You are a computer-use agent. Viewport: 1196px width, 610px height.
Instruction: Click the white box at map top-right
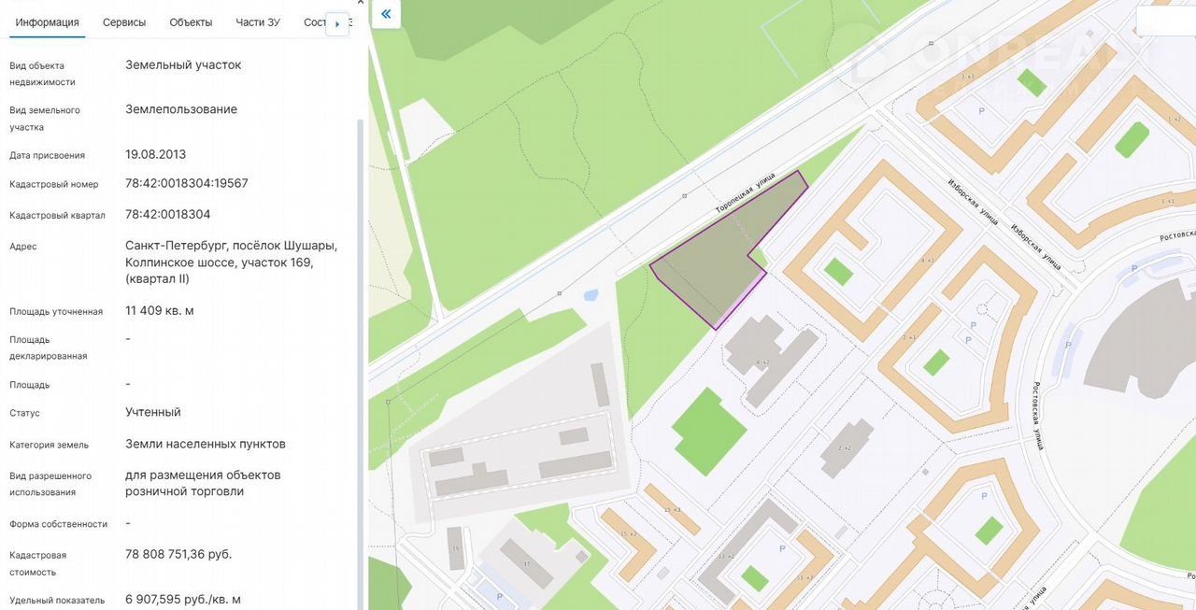pyautogui.click(x=1165, y=21)
